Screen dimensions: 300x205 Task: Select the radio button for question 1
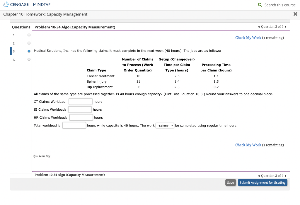(x=29, y=35)
